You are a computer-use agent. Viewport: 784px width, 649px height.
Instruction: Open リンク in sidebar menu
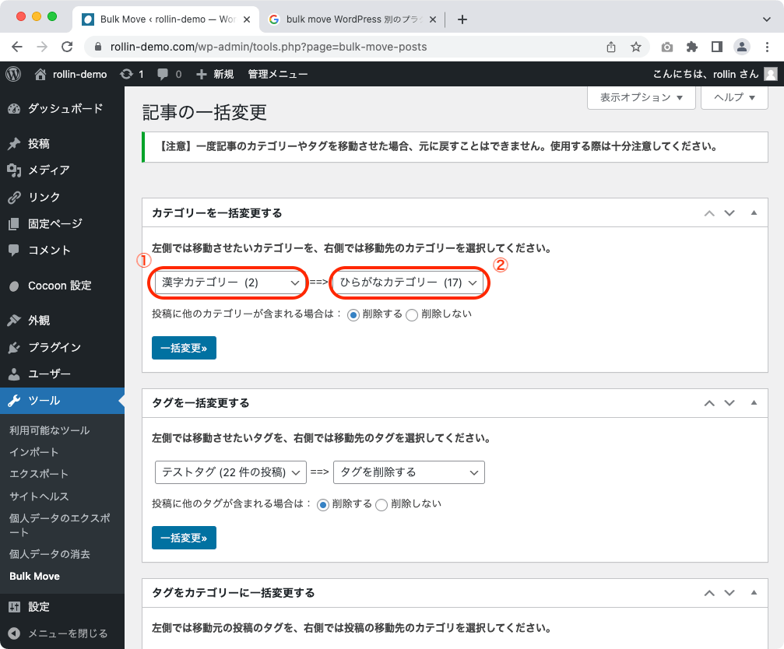62,198
